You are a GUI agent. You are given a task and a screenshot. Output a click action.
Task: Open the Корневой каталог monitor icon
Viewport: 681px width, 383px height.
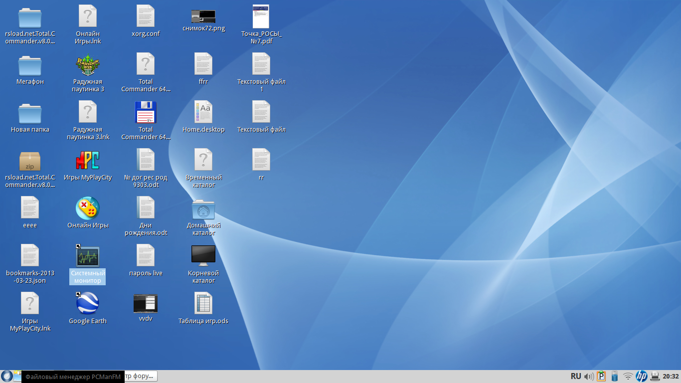point(203,256)
